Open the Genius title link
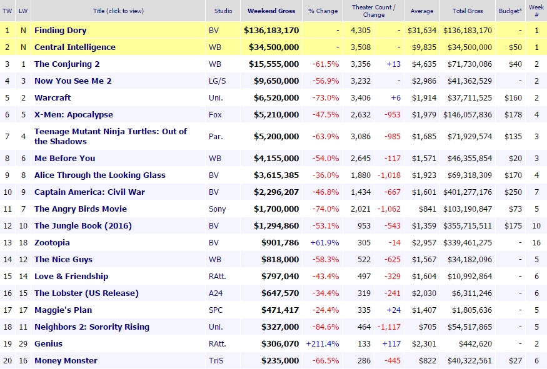Viewport: 547px width, 369px height. point(49,343)
